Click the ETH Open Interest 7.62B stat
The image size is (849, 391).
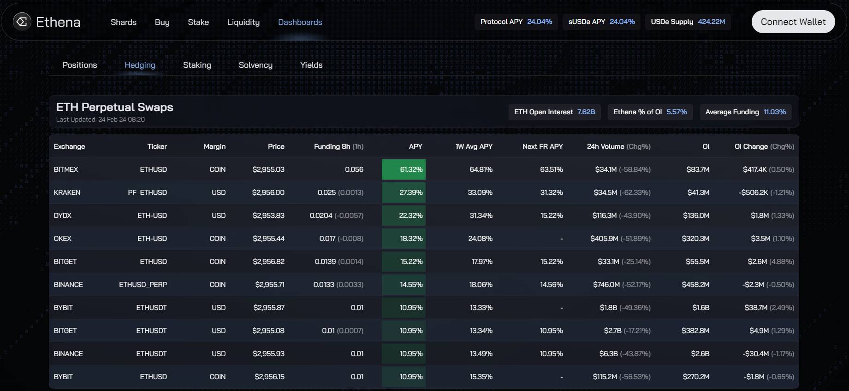click(554, 112)
